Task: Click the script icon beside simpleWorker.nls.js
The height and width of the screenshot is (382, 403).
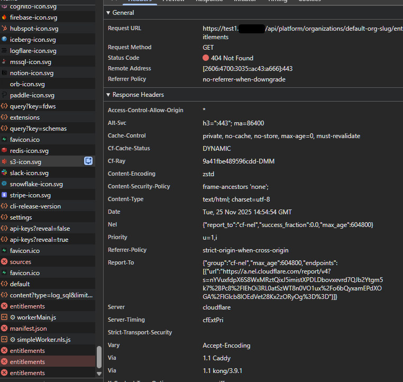Action: coord(4,339)
